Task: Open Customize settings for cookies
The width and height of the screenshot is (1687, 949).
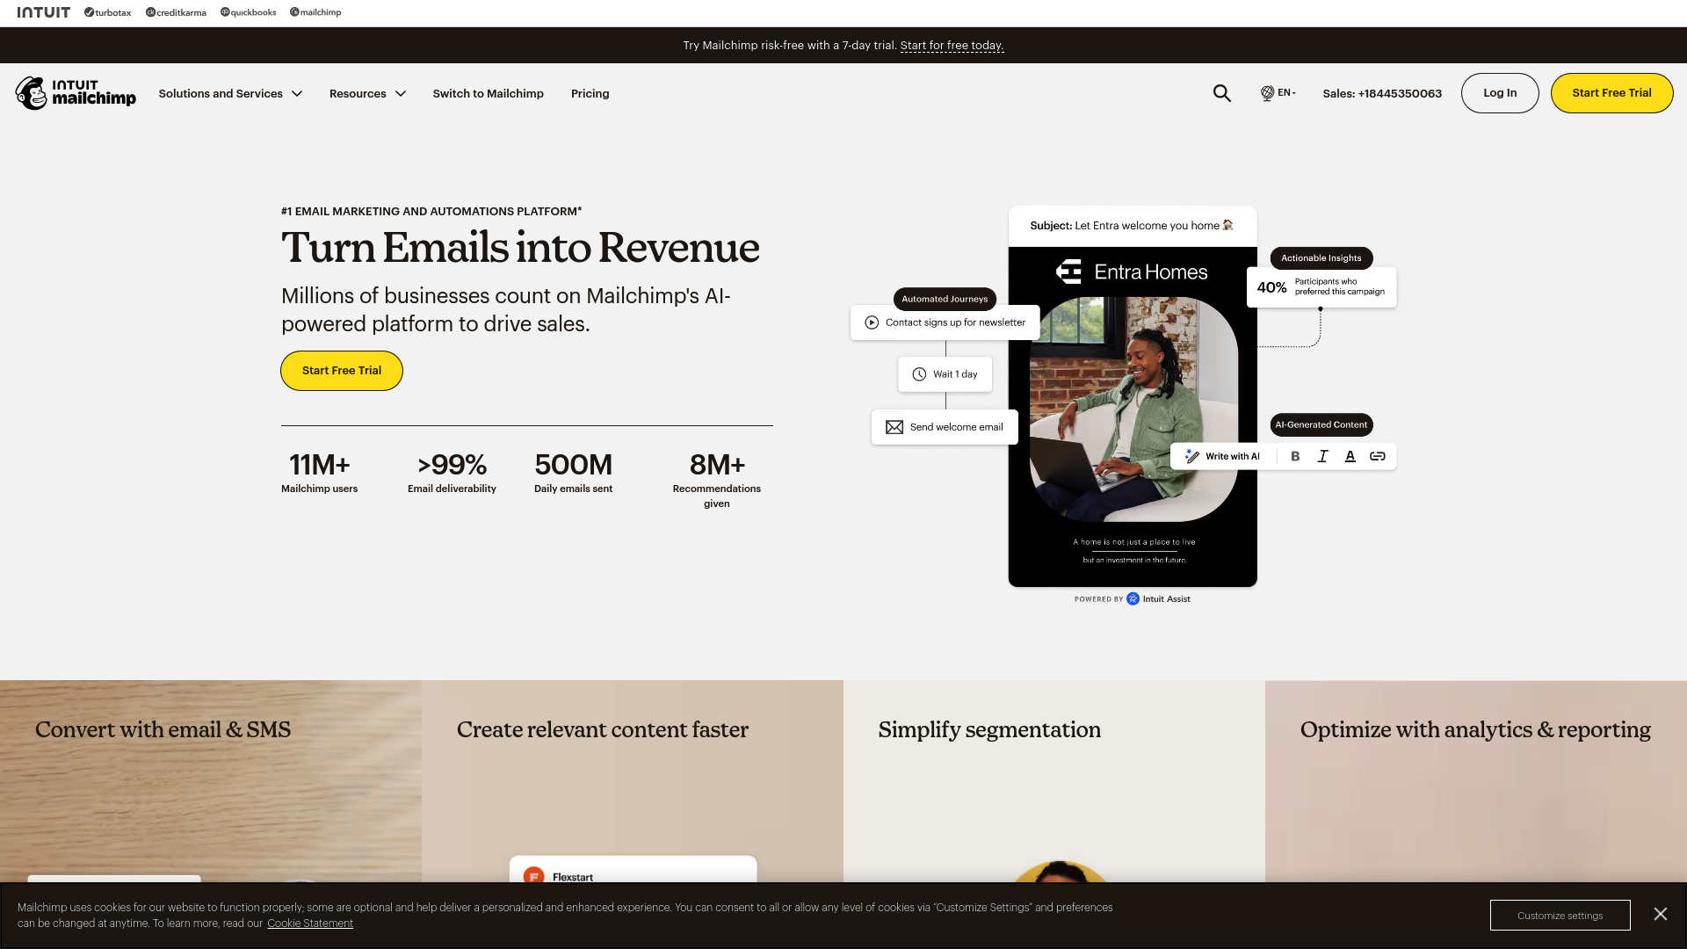Action: pyautogui.click(x=1560, y=916)
